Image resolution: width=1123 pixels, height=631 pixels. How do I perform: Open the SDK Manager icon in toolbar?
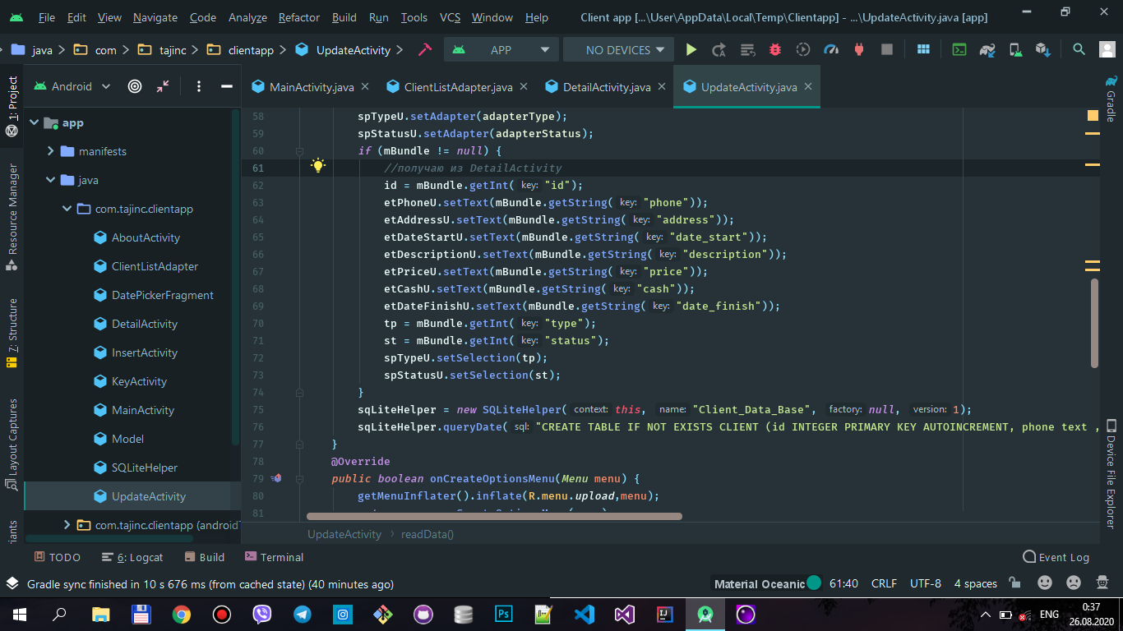(x=1042, y=50)
